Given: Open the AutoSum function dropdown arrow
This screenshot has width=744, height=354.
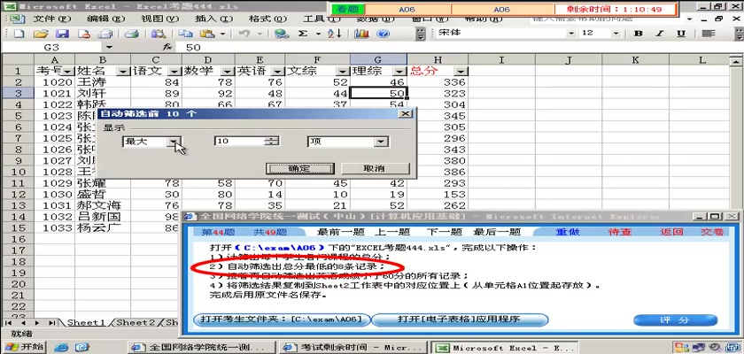Looking at the screenshot, I should [x=318, y=34].
